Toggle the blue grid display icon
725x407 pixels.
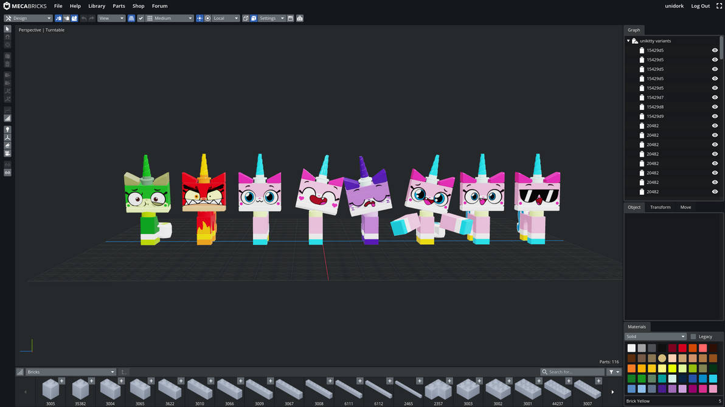(130, 18)
